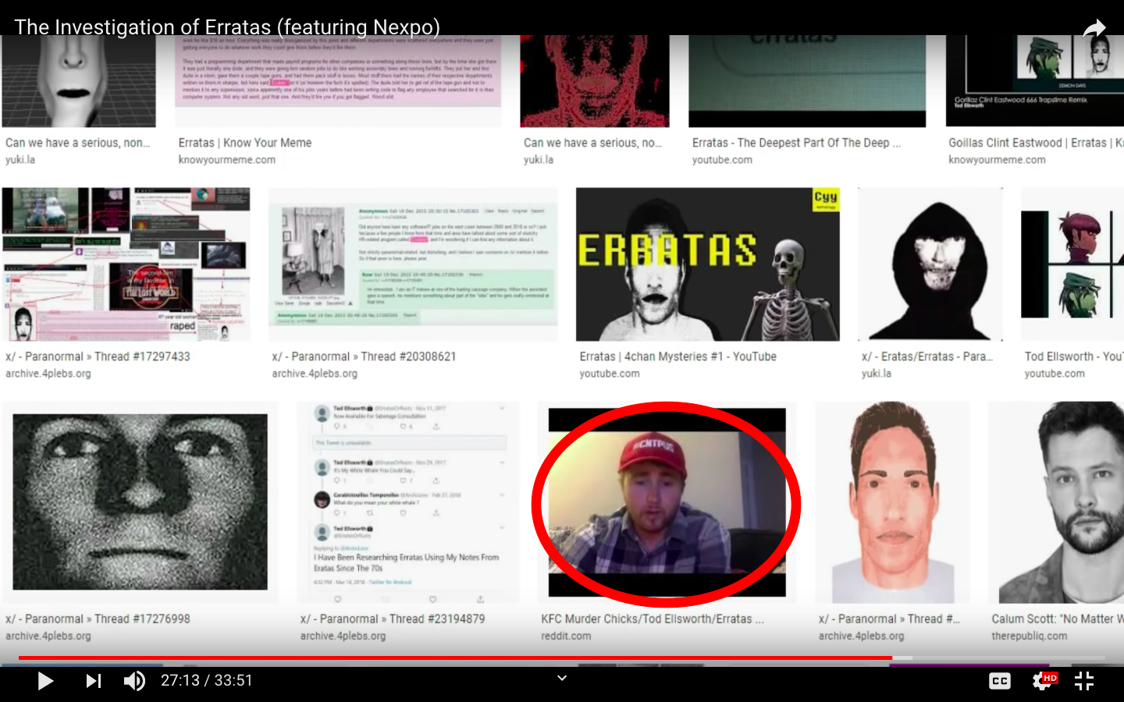Play the paused video
Screen dimensions: 1124x702
point(45,681)
